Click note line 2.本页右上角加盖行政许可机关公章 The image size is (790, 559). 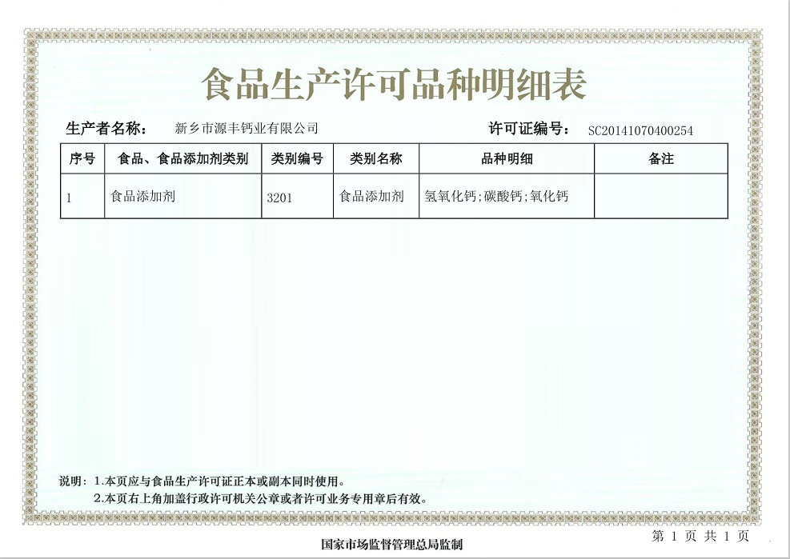tap(261, 499)
